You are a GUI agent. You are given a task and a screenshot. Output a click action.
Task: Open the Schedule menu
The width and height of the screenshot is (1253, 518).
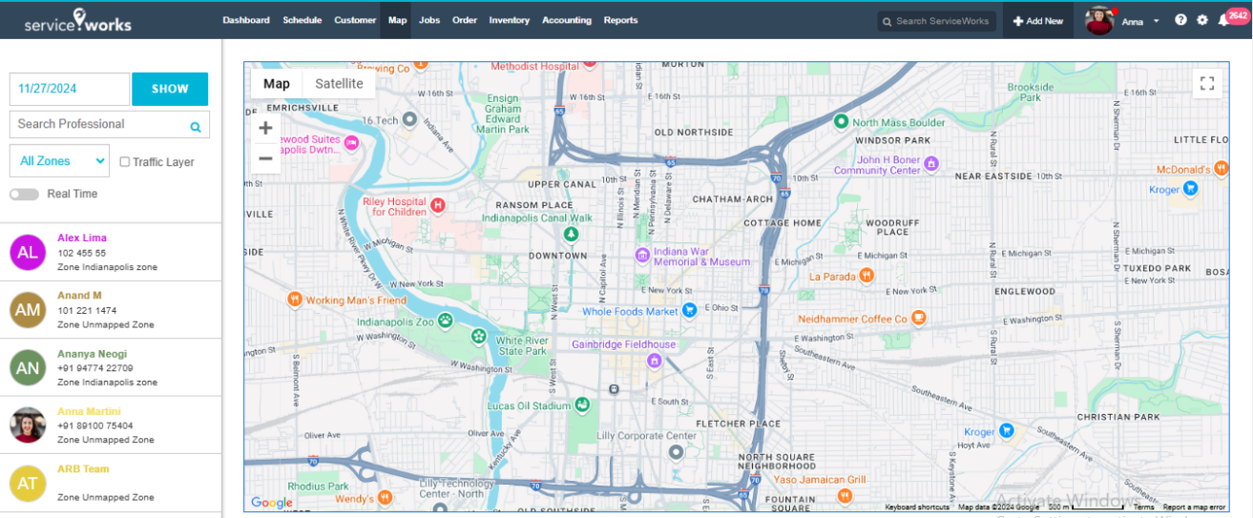click(x=303, y=20)
